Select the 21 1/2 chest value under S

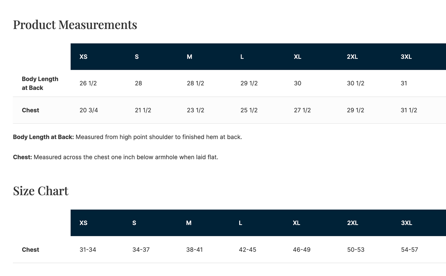[x=143, y=110]
